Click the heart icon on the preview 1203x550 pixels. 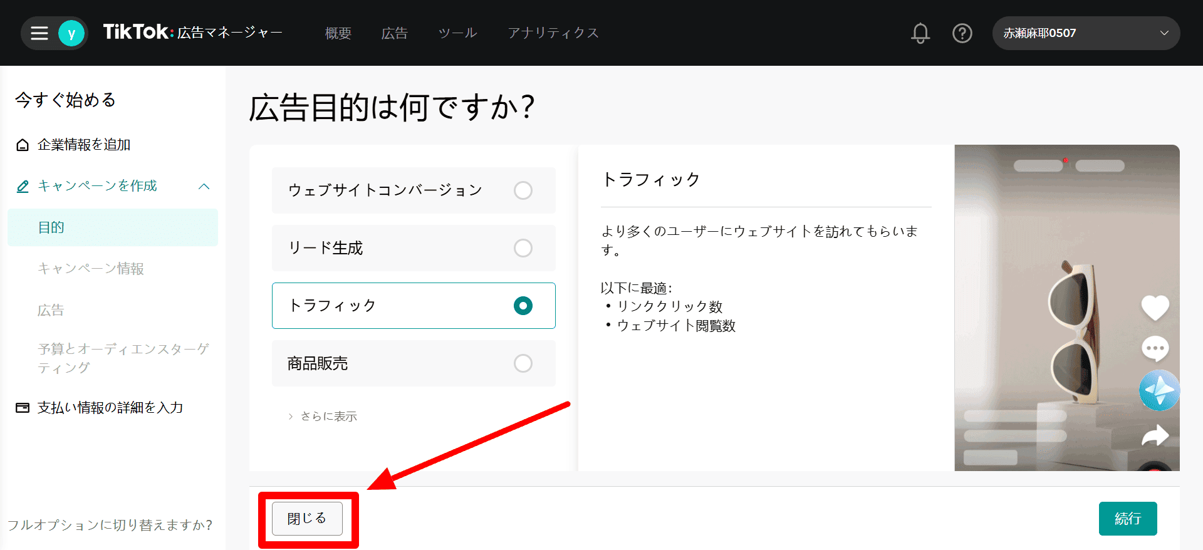coord(1155,307)
